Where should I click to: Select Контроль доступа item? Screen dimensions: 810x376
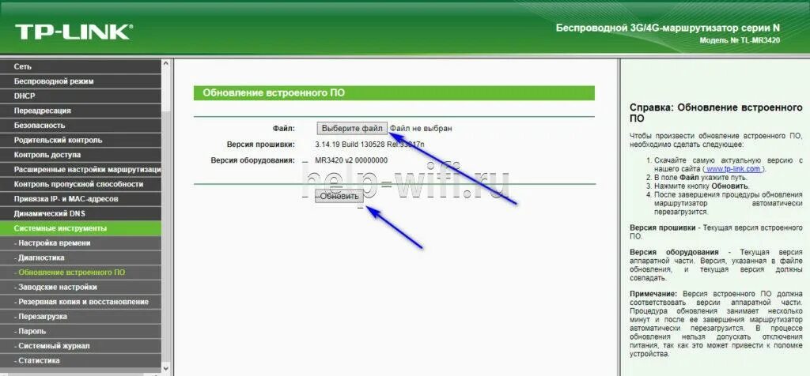[x=81, y=155]
